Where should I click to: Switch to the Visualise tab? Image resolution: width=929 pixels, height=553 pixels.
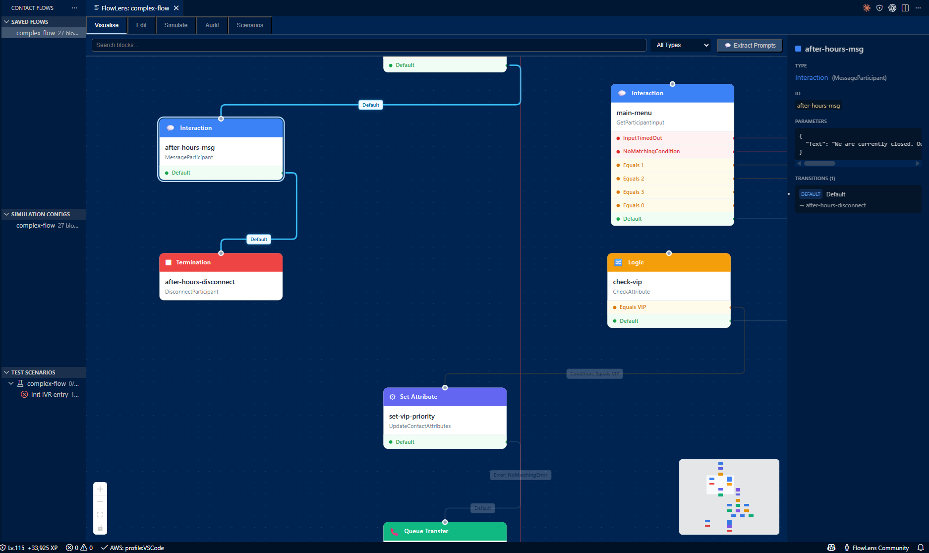[x=107, y=25]
